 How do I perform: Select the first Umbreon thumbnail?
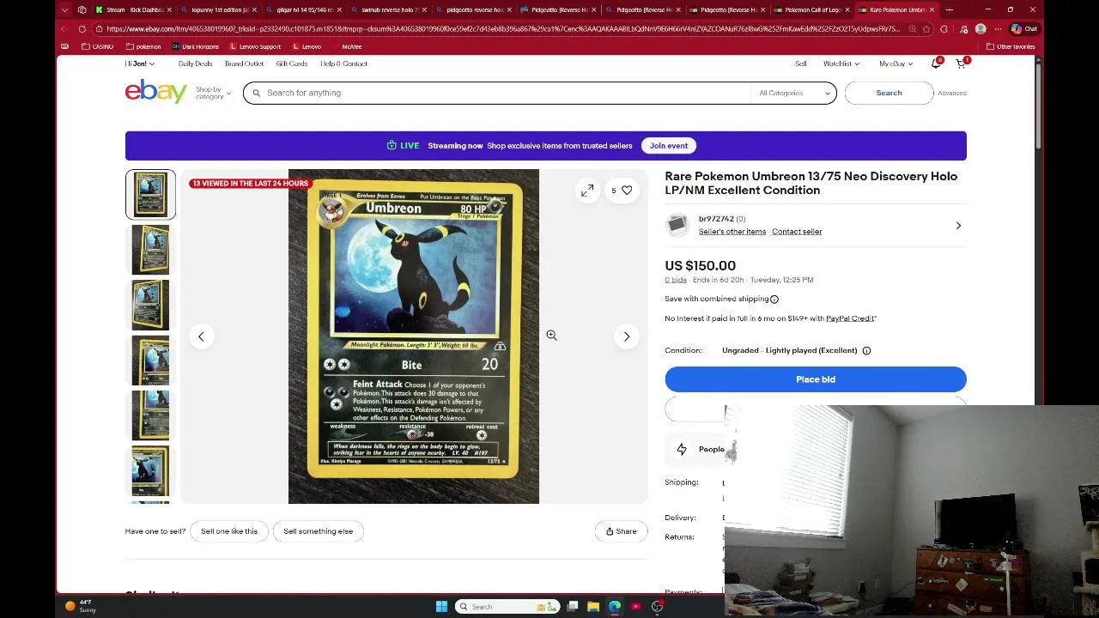(150, 194)
